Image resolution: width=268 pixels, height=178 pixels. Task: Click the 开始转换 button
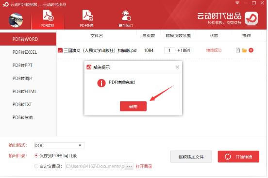tap(238, 157)
